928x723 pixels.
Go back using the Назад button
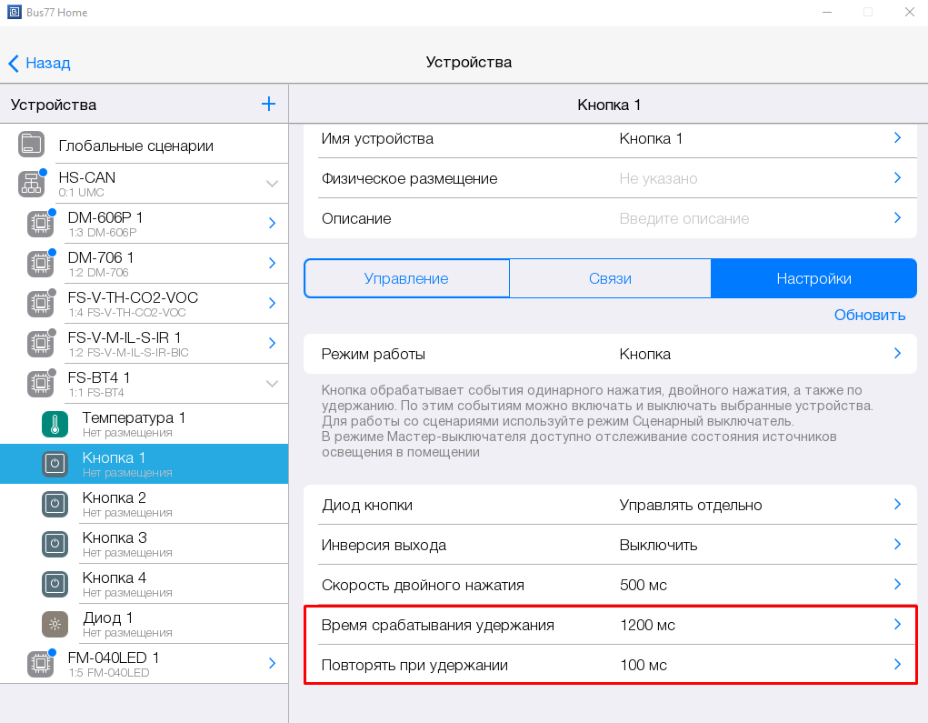tap(39, 63)
